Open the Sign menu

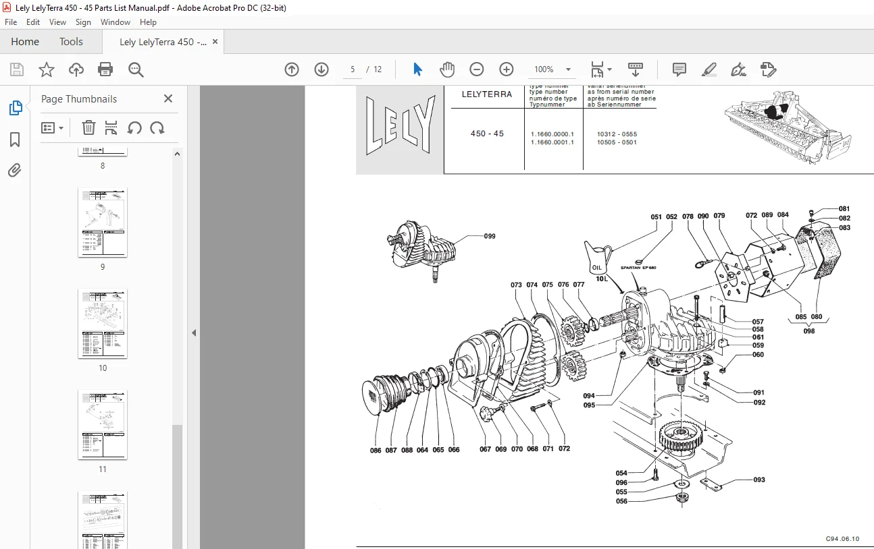[83, 22]
